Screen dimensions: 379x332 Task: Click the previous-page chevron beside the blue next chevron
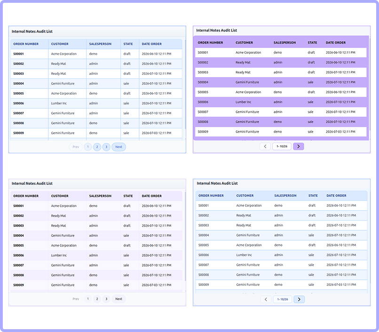tap(266, 300)
